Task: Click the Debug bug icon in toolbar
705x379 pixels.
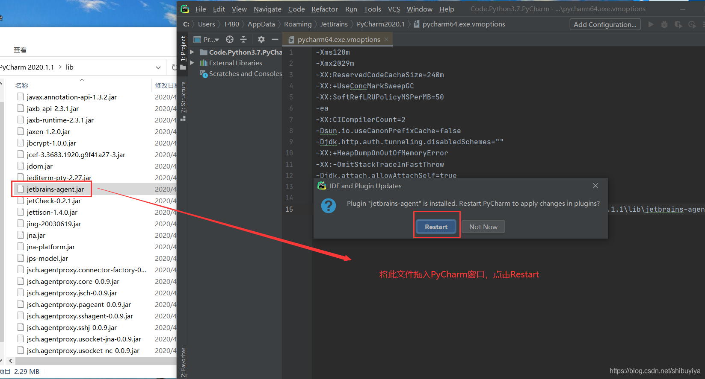Action: tap(664, 24)
